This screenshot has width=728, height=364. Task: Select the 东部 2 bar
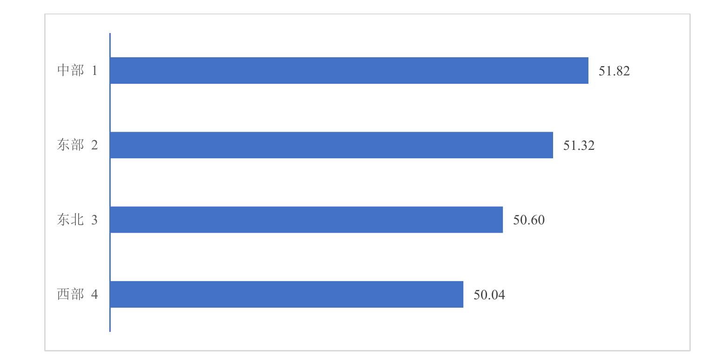pos(332,145)
